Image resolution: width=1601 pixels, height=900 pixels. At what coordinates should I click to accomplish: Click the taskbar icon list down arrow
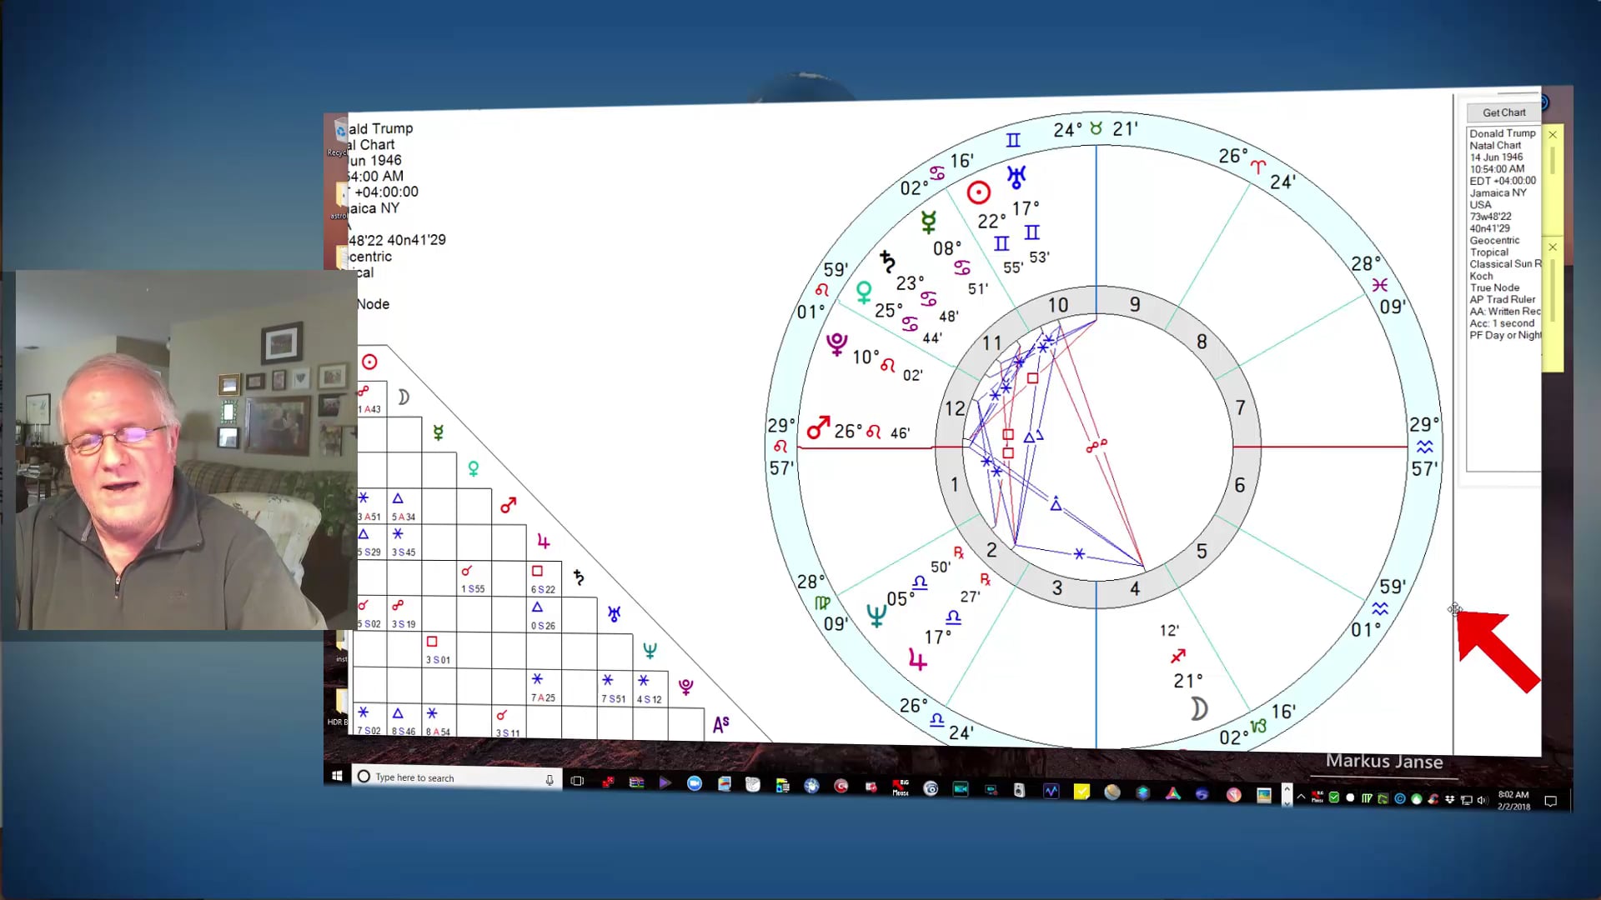click(1287, 803)
